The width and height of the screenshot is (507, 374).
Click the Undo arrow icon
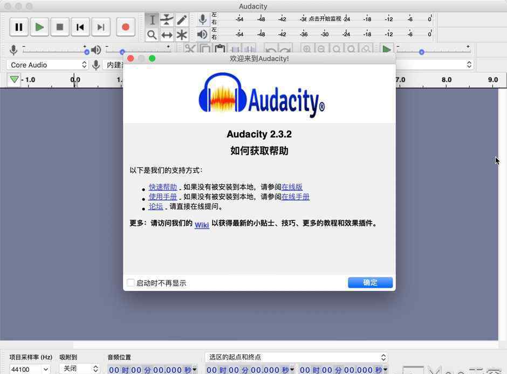click(271, 49)
